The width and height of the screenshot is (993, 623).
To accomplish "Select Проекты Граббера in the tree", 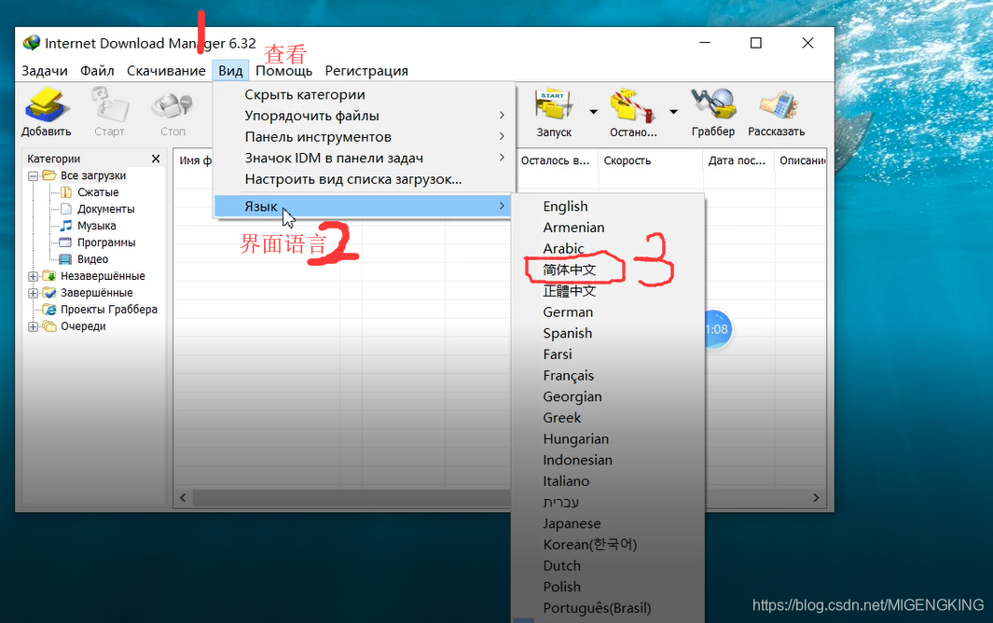I will pyautogui.click(x=109, y=310).
